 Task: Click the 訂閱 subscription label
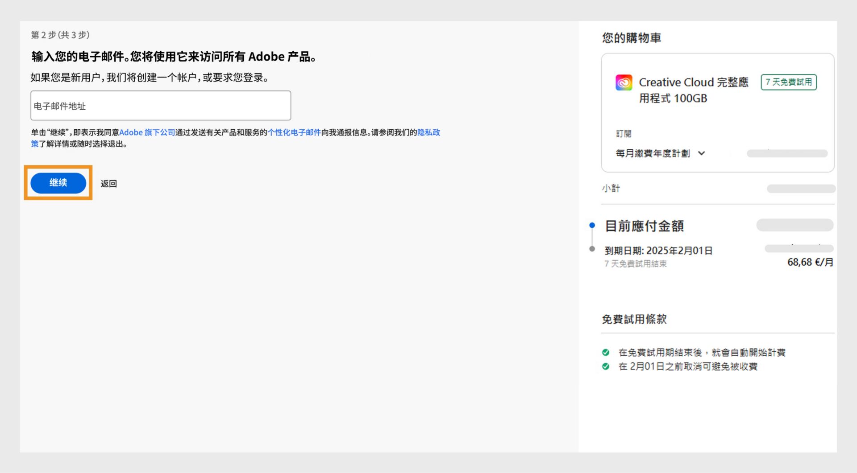[624, 133]
